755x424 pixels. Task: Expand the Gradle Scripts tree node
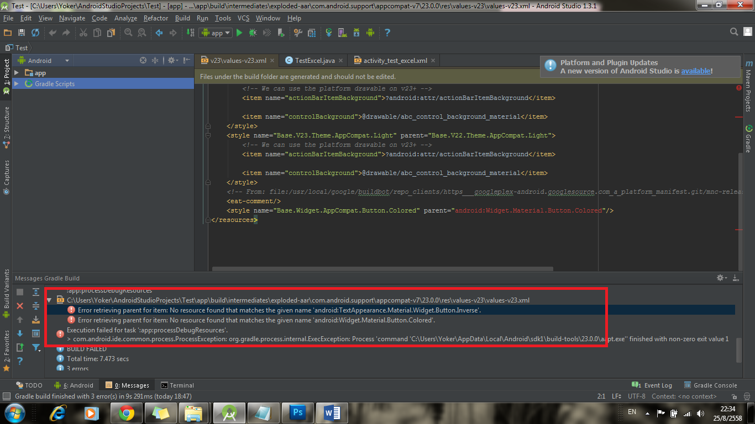(x=16, y=84)
